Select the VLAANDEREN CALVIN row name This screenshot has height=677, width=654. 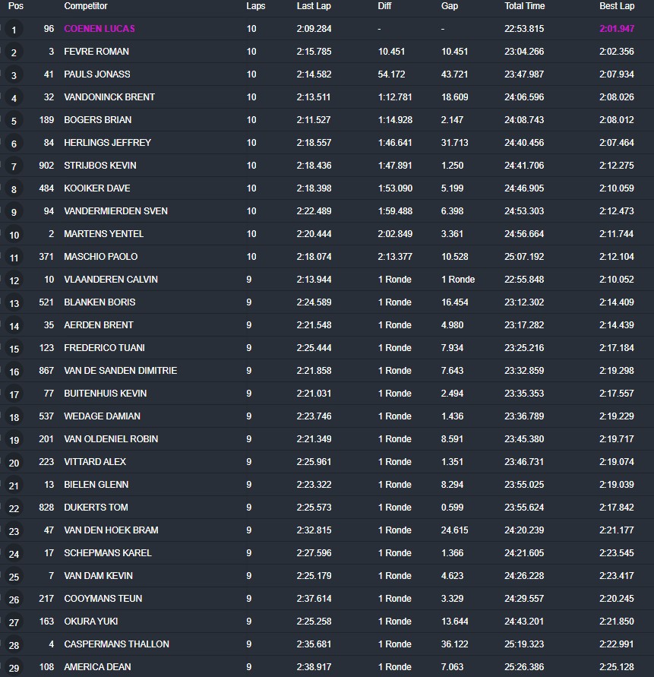point(111,280)
